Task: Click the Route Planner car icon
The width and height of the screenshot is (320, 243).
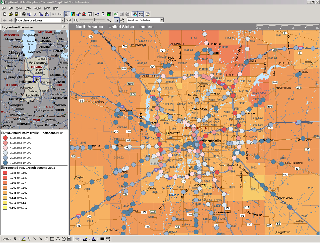Action: tap(84, 14)
